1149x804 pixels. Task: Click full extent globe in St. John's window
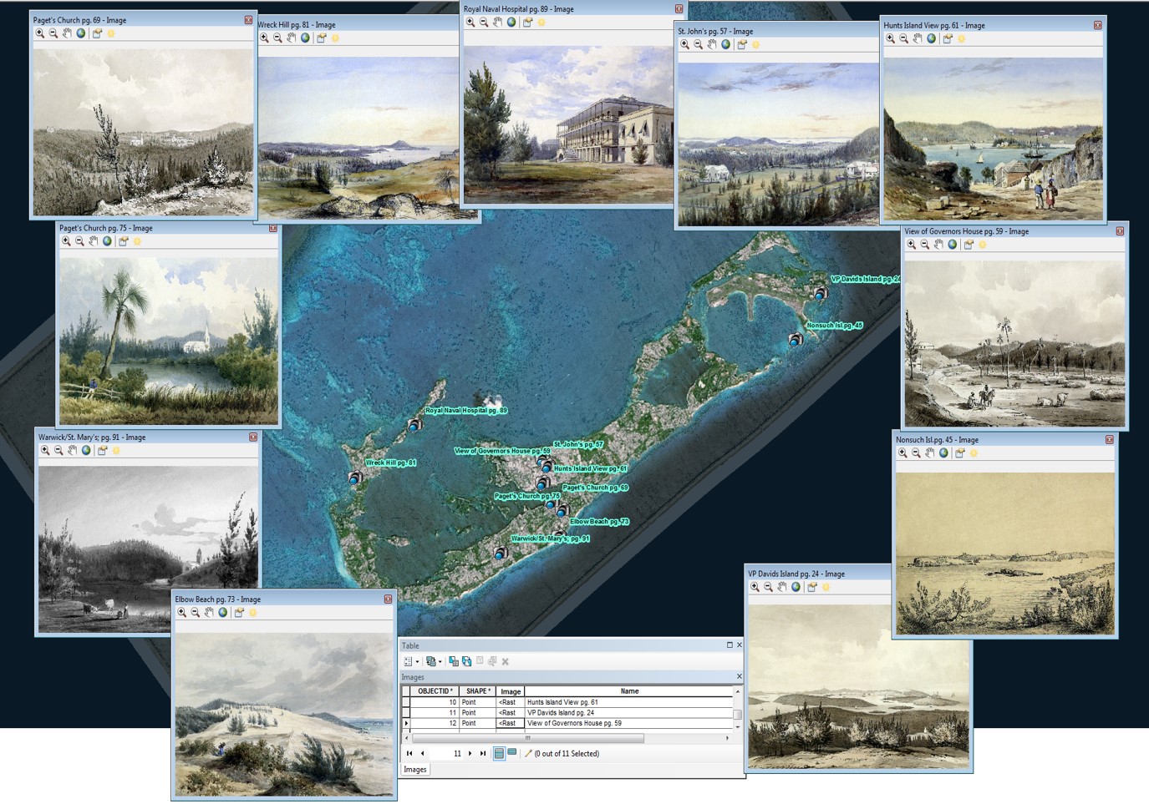click(725, 44)
